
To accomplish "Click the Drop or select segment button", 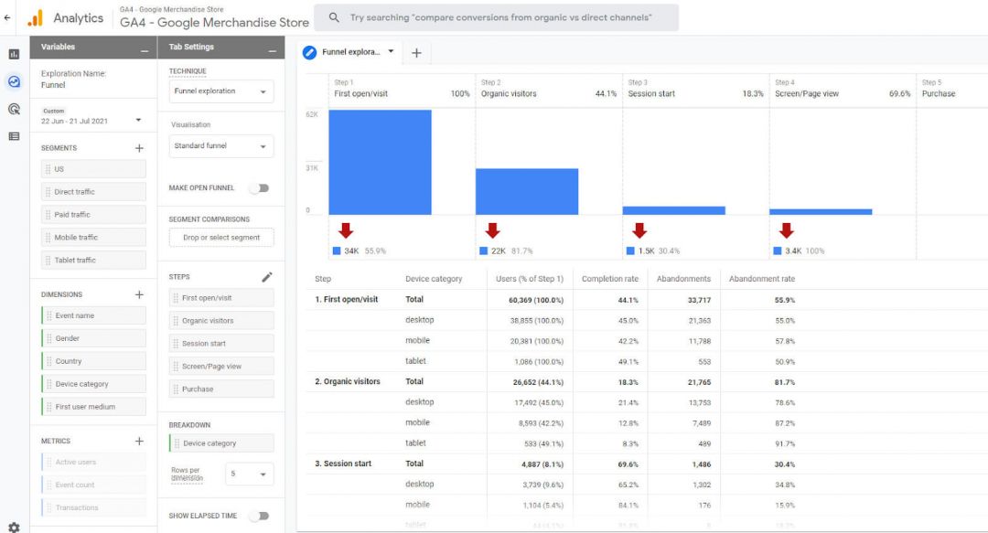I will (x=220, y=237).
